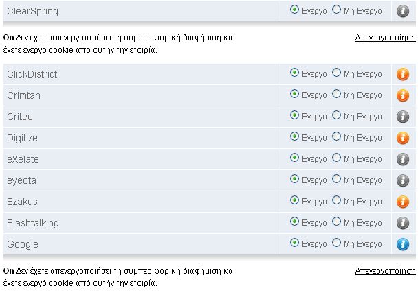This screenshot has height=297, width=418.
Task: Click the gray info icon for eyeota
Action: [403, 180]
